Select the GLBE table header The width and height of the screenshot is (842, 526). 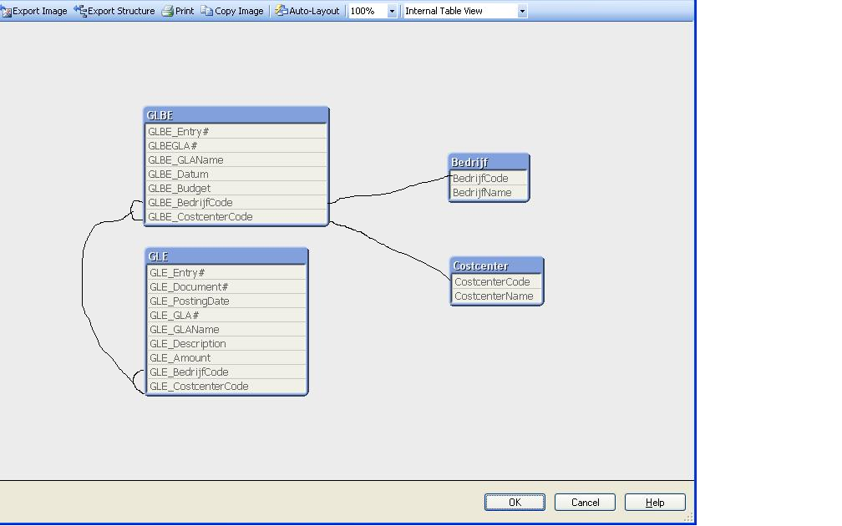click(x=236, y=115)
